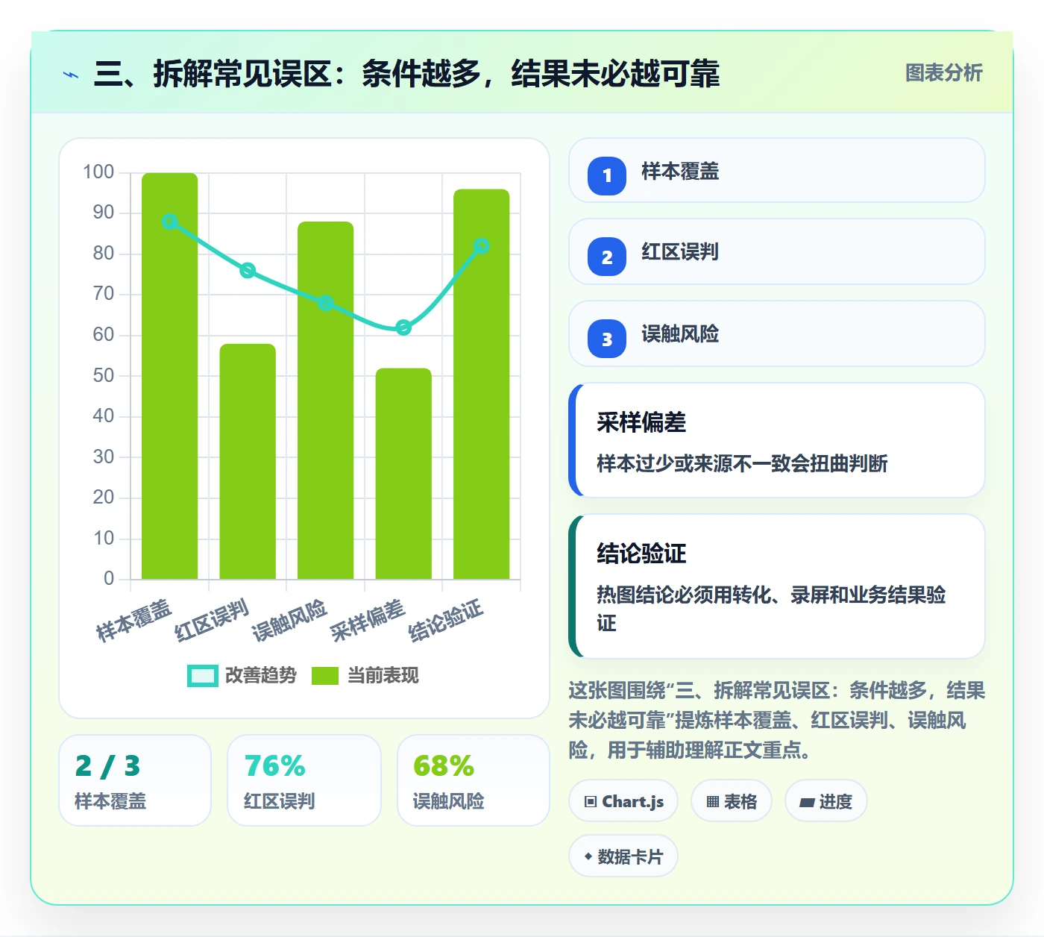The image size is (1044, 937).
Task: Click the Chart.js tag
Action: 623,801
